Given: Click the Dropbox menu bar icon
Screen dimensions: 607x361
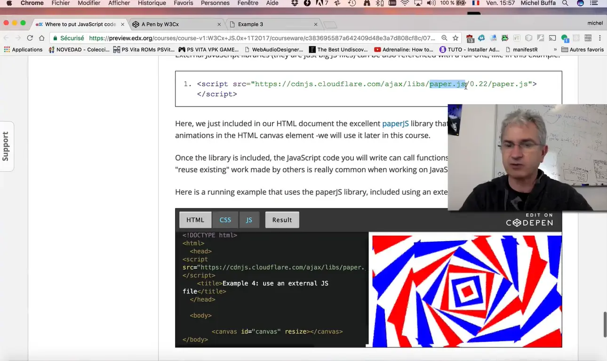Looking at the screenshot, I should tap(295, 3).
